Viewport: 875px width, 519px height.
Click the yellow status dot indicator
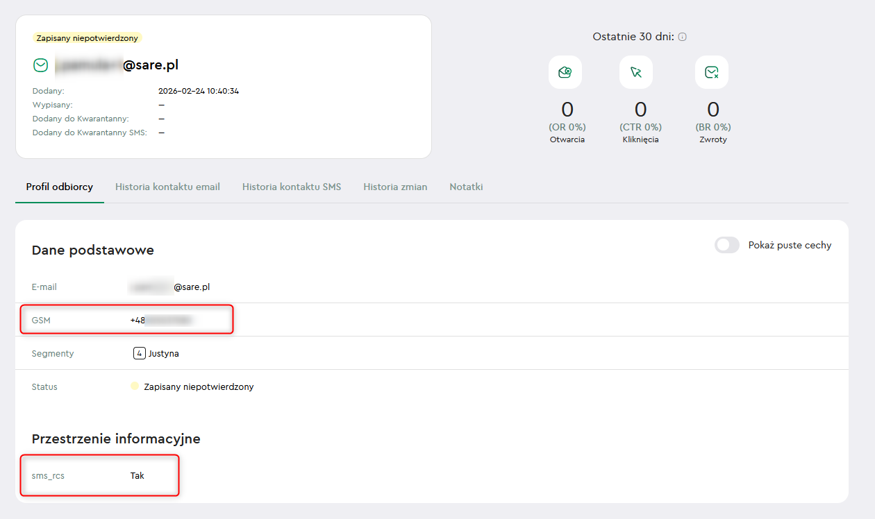tap(135, 386)
